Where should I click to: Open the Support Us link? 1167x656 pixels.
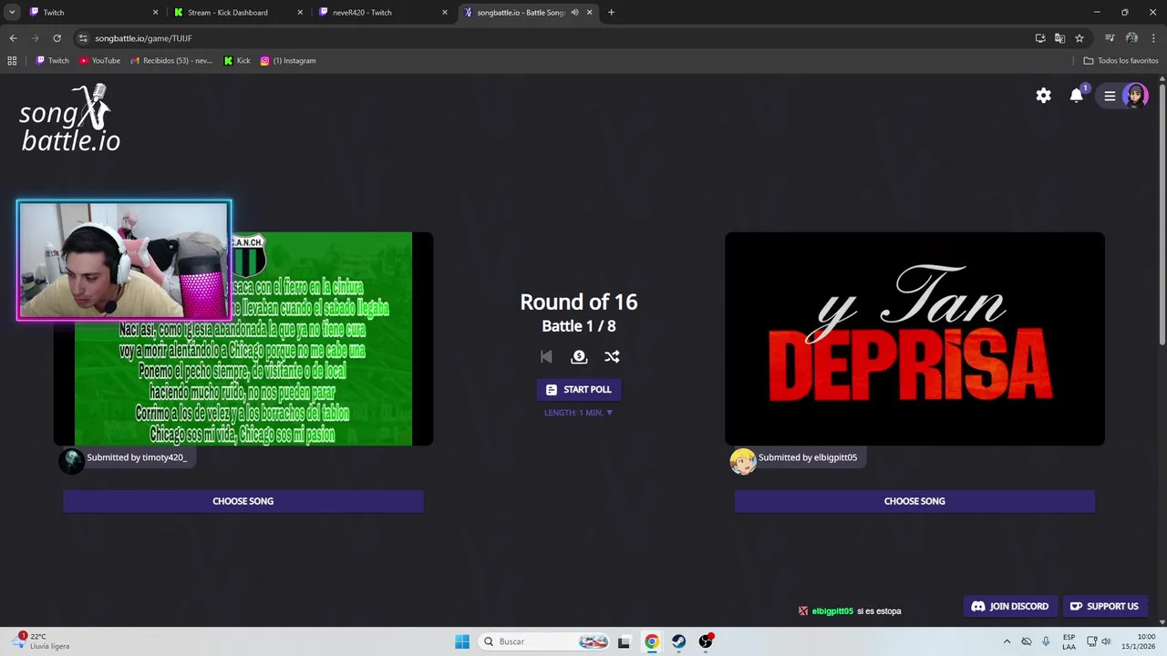pos(1104,606)
